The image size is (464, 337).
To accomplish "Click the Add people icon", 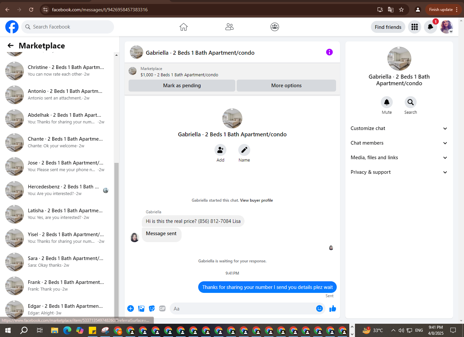I will (x=220, y=150).
